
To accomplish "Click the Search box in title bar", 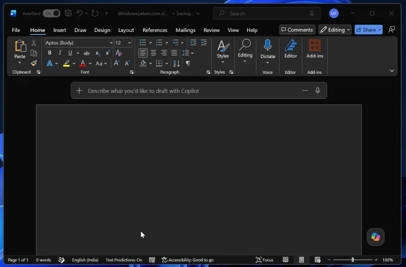I will (x=267, y=13).
